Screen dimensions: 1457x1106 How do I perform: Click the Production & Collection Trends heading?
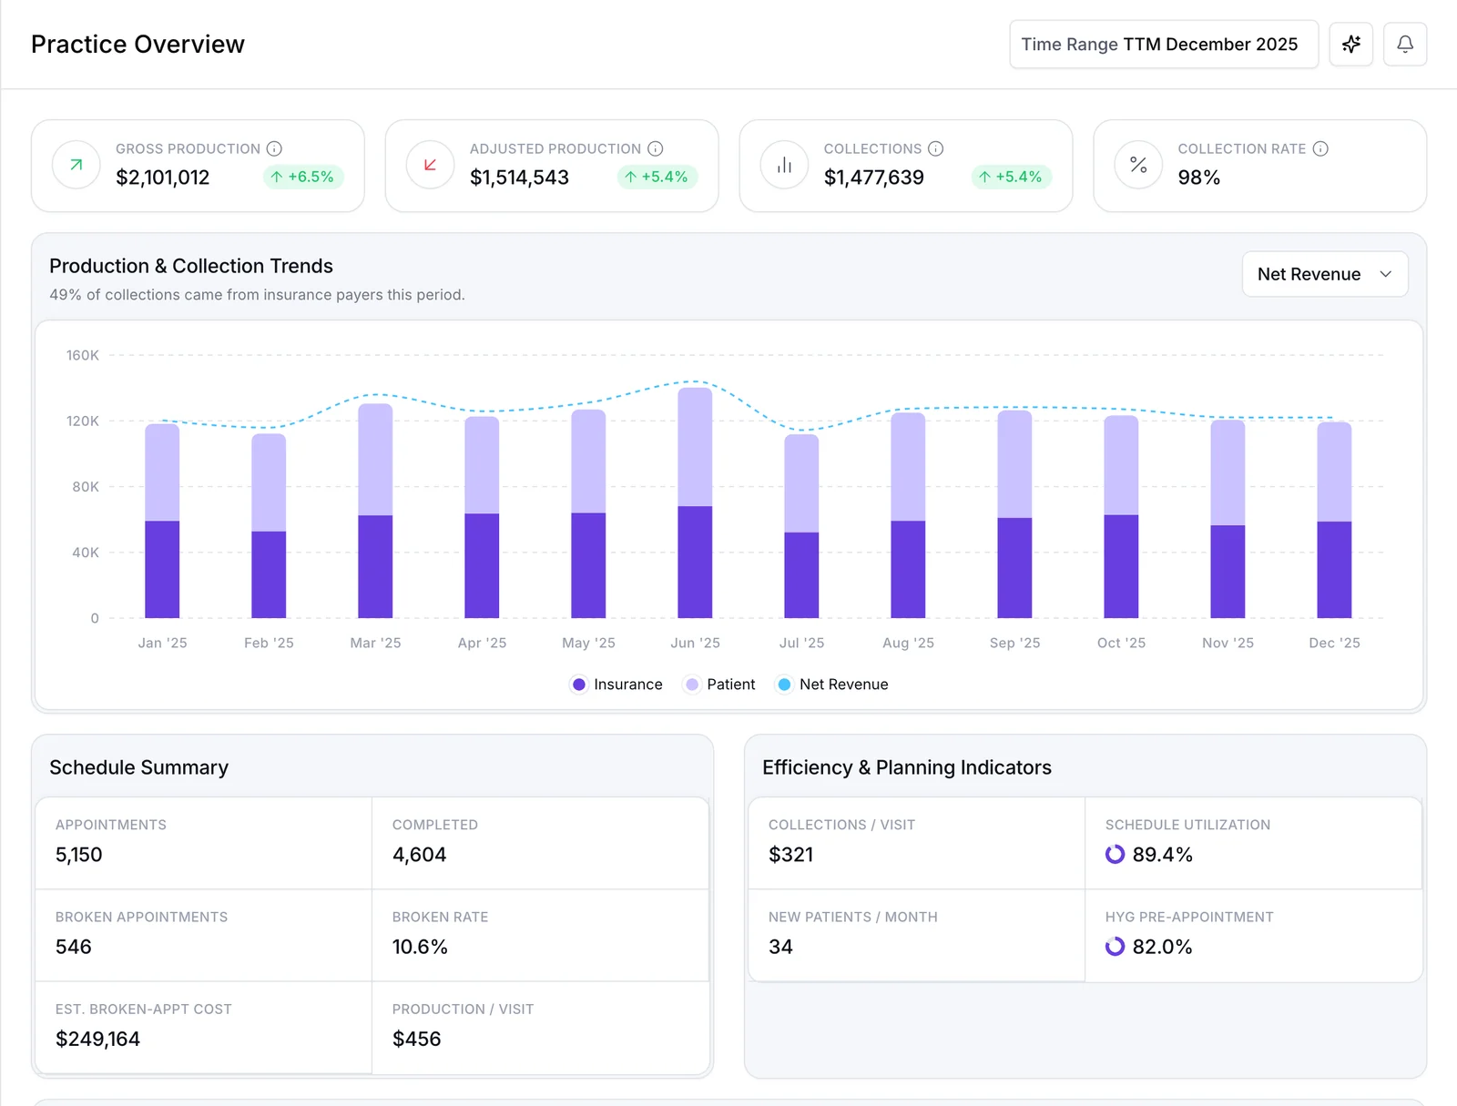coord(191,266)
